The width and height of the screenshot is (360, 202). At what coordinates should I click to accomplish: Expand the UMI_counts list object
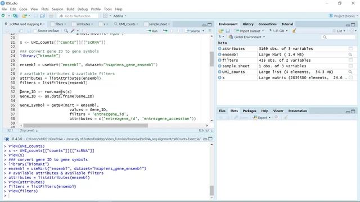click(220, 72)
